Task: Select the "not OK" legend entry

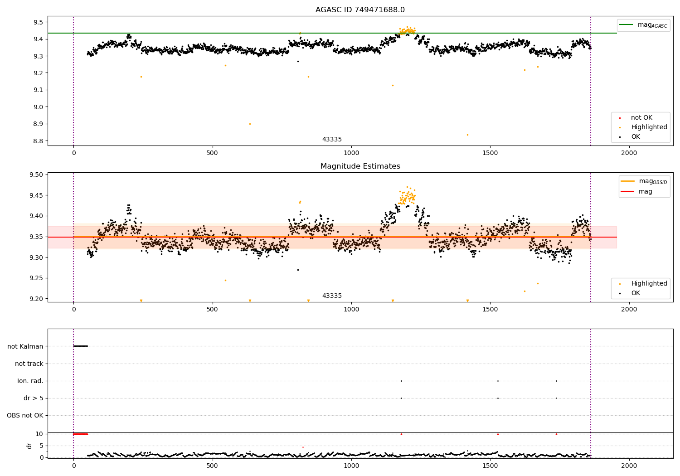Action: point(641,118)
